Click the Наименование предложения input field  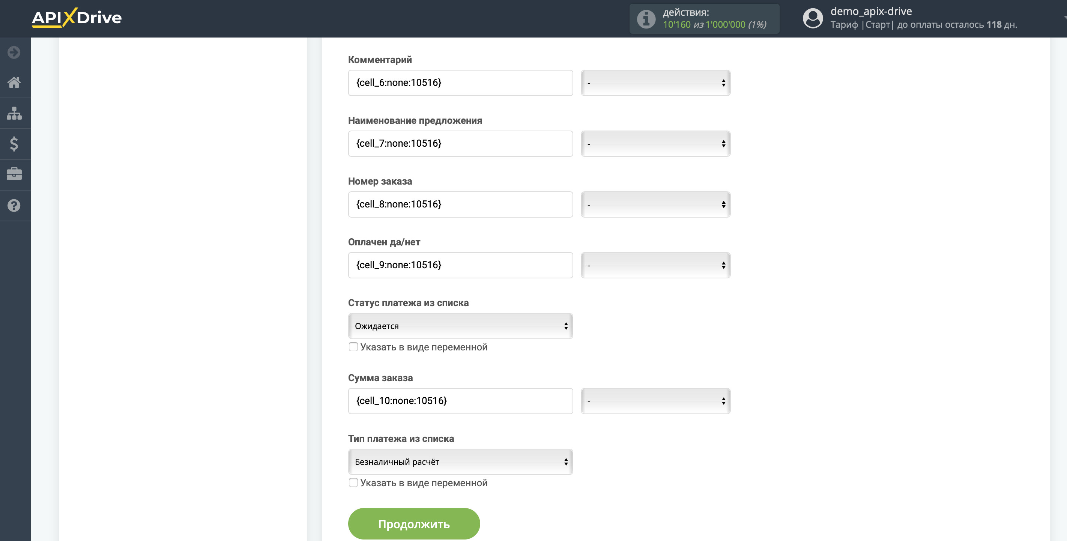click(x=460, y=143)
